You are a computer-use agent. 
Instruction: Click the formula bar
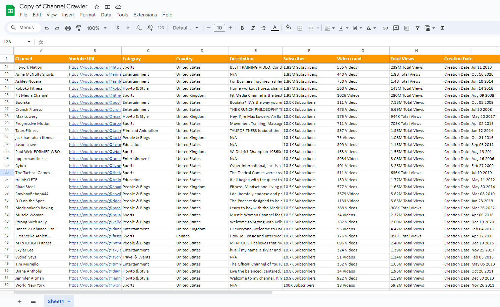(x=271, y=42)
